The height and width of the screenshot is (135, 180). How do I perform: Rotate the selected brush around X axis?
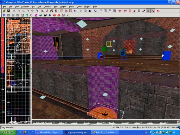pyautogui.click(x=19, y=11)
